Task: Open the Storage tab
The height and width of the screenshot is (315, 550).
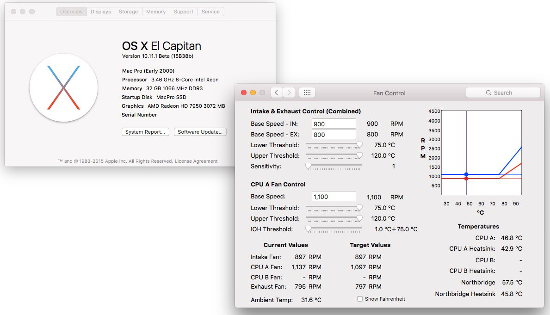Action: coord(129,12)
